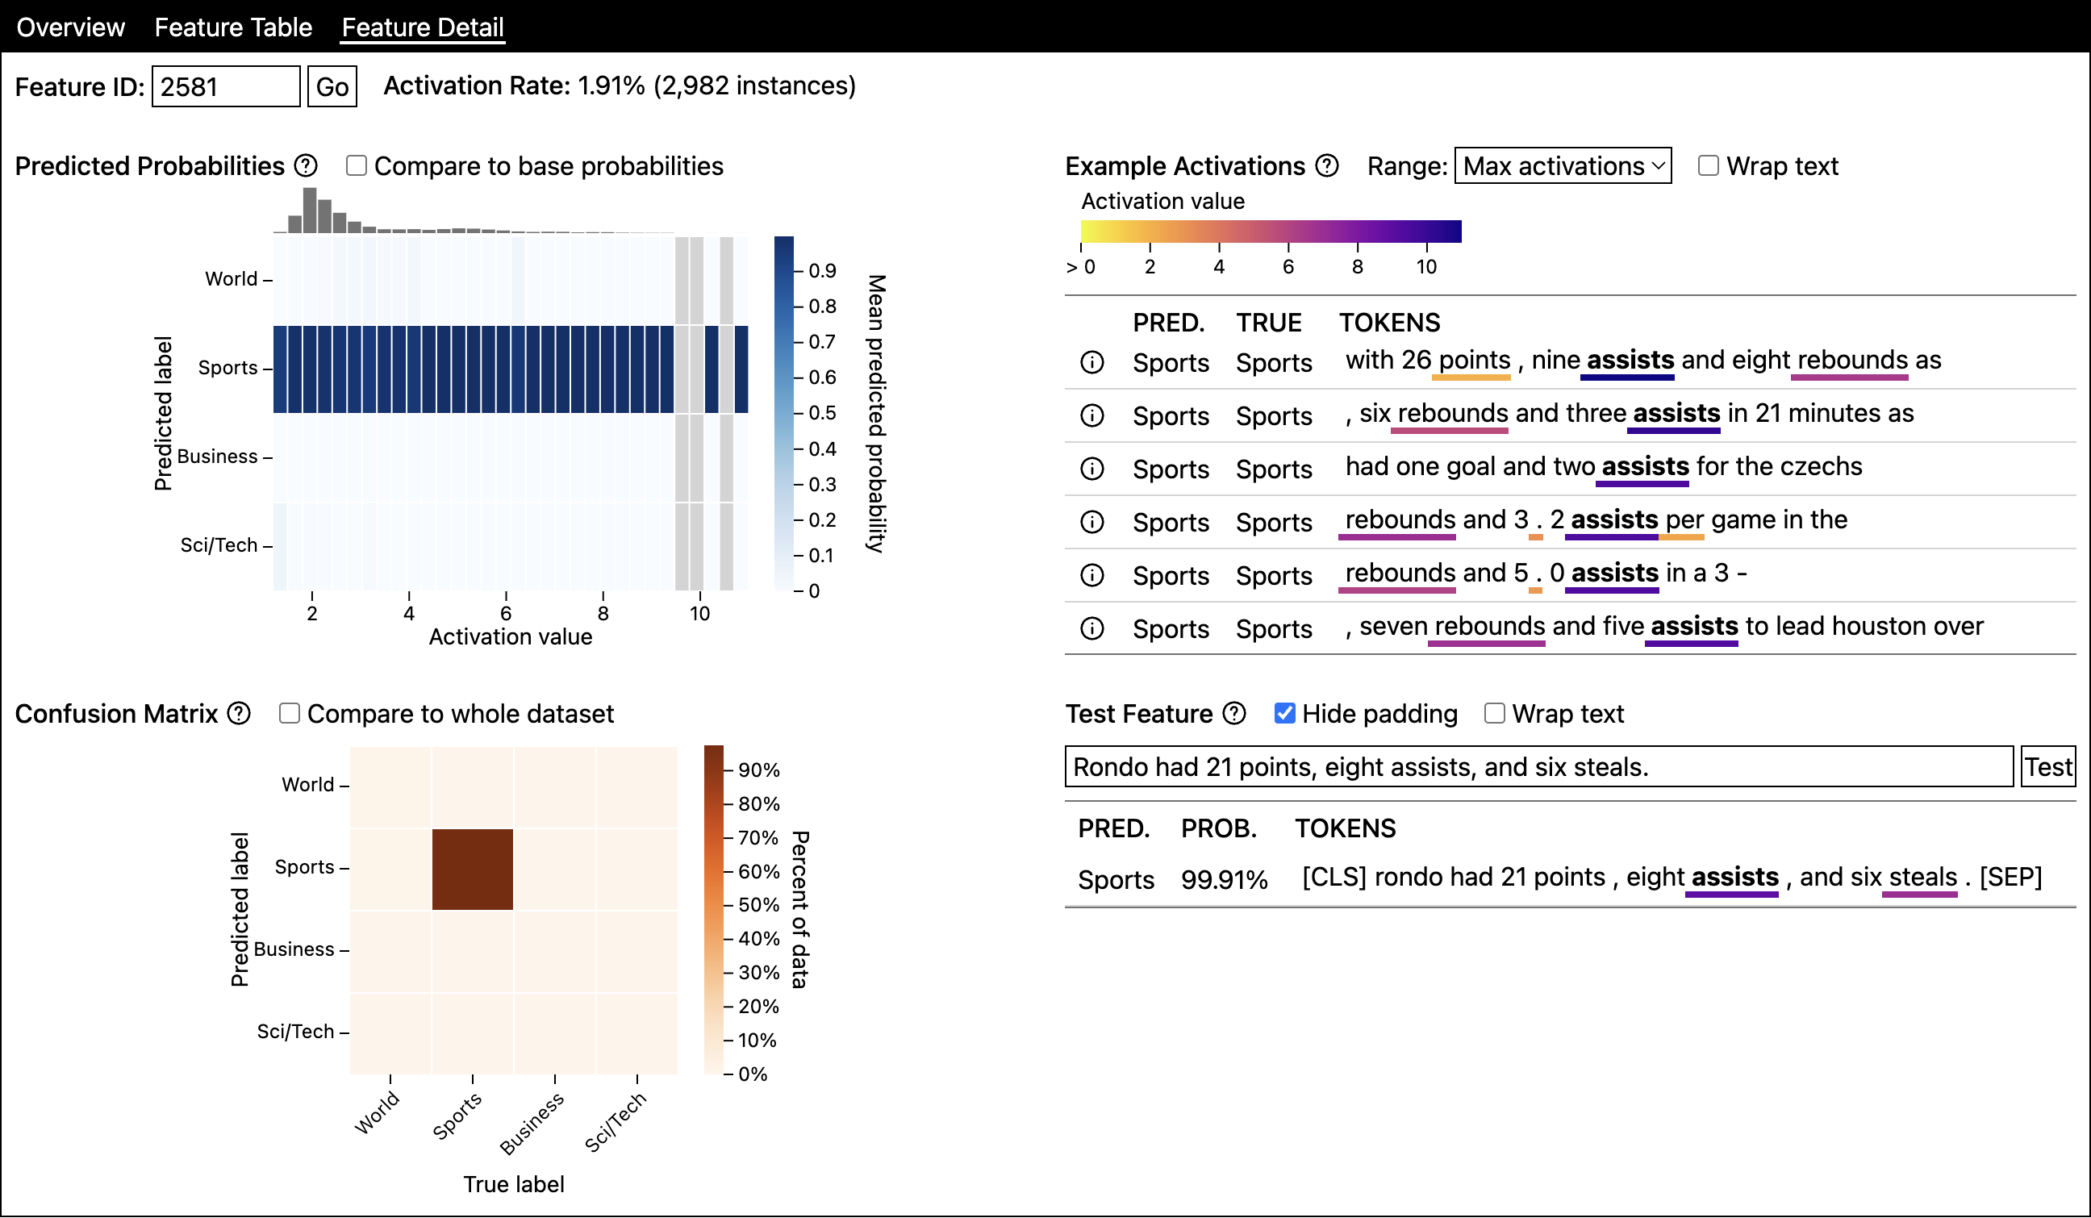2091x1218 pixels.
Task: Click the Test button
Action: point(2048,766)
